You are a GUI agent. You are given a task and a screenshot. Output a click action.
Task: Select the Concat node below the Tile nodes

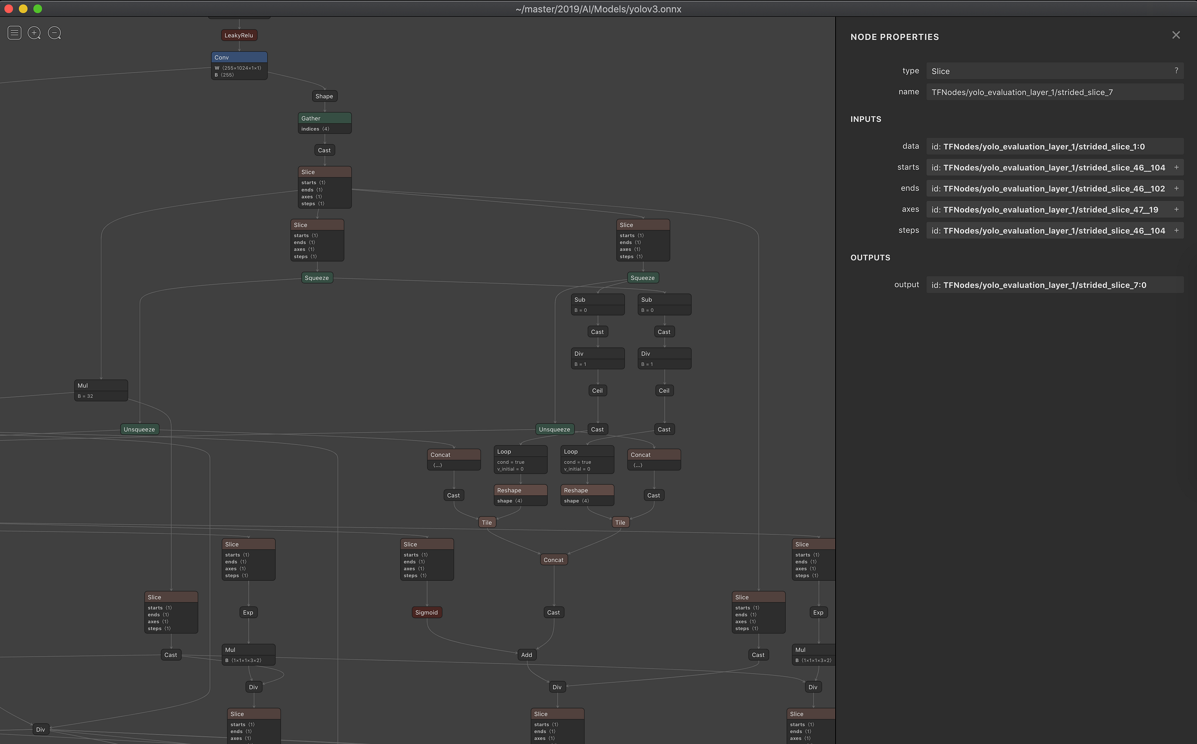(553, 560)
